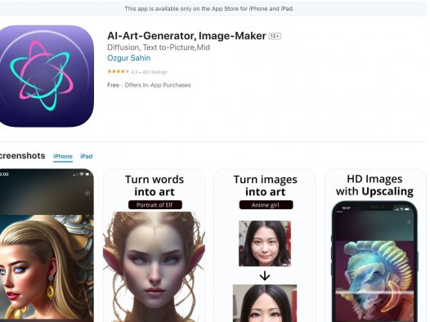430x322 pixels.
Task: Click the 451 Ratings text
Action: [155, 73]
